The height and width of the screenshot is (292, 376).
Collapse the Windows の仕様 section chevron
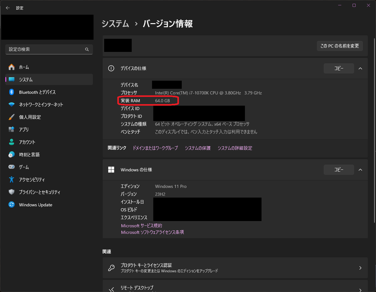360,170
